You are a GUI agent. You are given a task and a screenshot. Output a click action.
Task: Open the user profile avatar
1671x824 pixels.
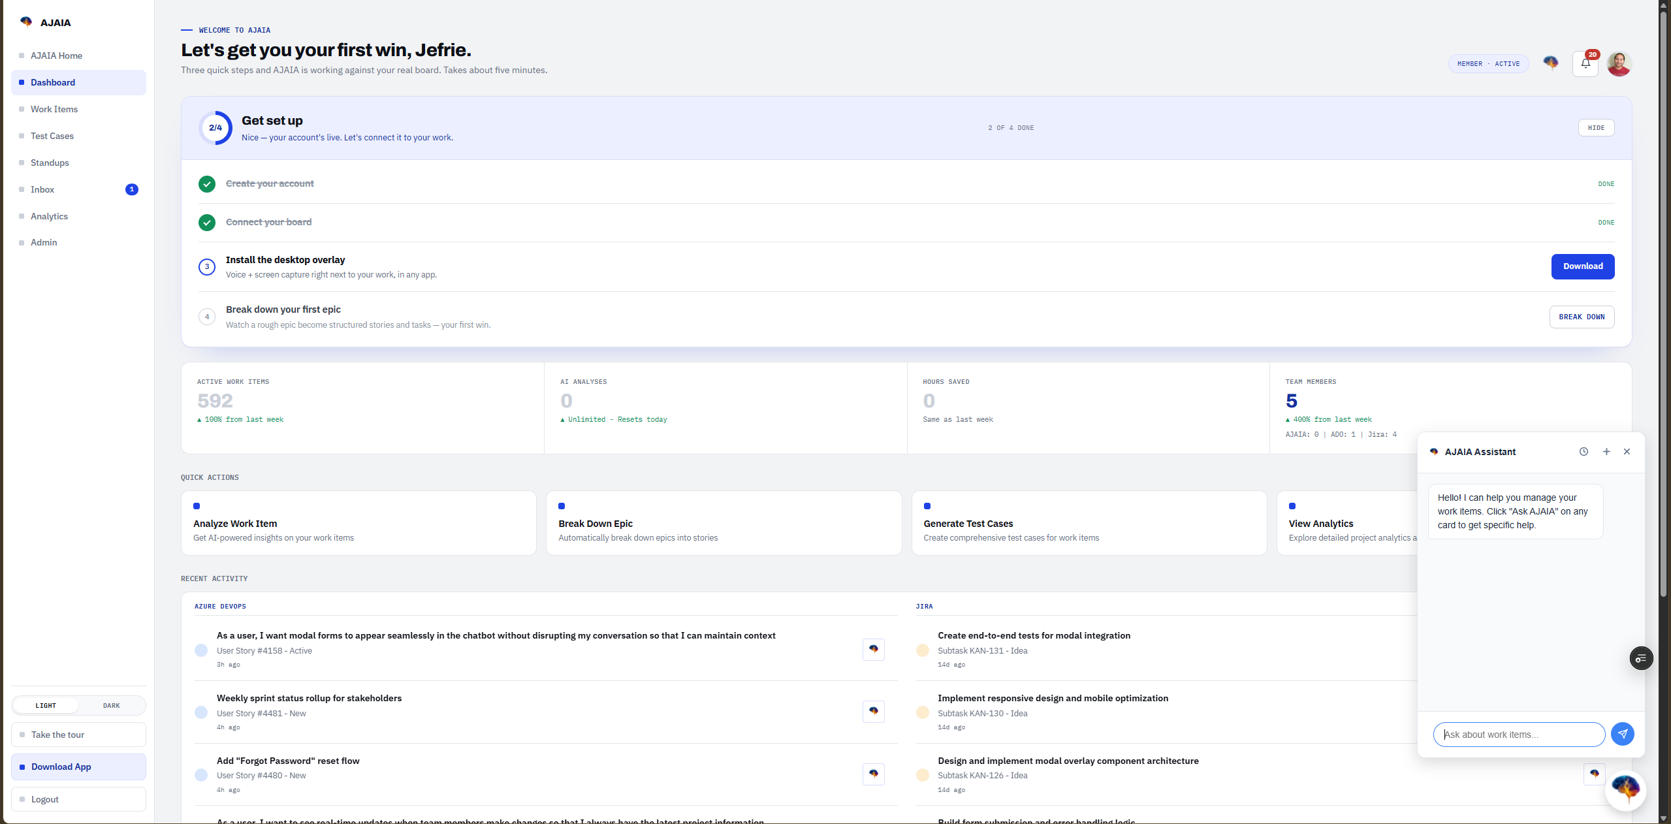tap(1619, 64)
